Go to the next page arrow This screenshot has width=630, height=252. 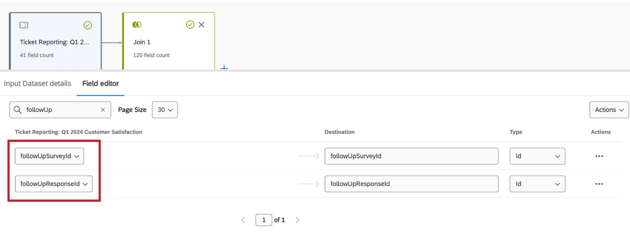point(297,220)
